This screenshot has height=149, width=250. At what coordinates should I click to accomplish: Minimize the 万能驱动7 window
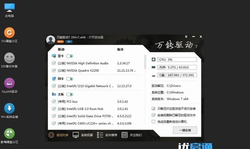click(x=193, y=37)
